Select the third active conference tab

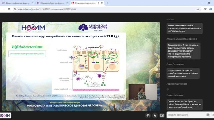[87, 3]
